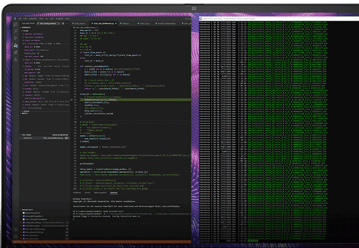Select the Terminal panel tab

(x=114, y=192)
